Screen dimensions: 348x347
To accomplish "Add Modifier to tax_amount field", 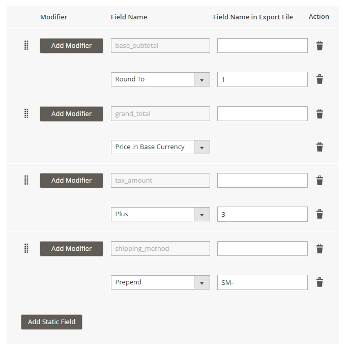I will [x=71, y=180].
